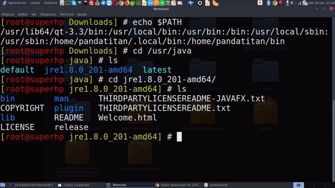
Task: Click the volume speaker tray icon
Action: pyautogui.click(x=292, y=3)
